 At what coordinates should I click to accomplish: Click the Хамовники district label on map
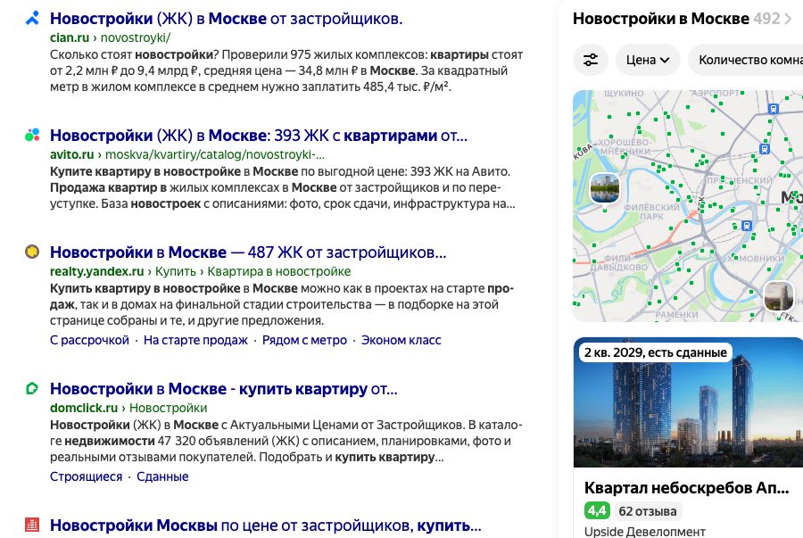[756, 259]
